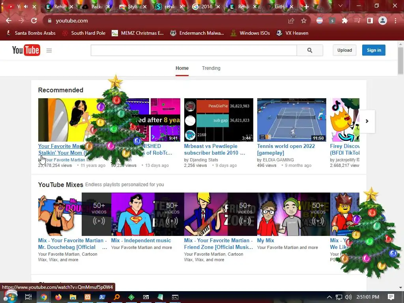The height and width of the screenshot is (303, 404).
Task: Switch to the GitHub tab
Action: [279, 7]
